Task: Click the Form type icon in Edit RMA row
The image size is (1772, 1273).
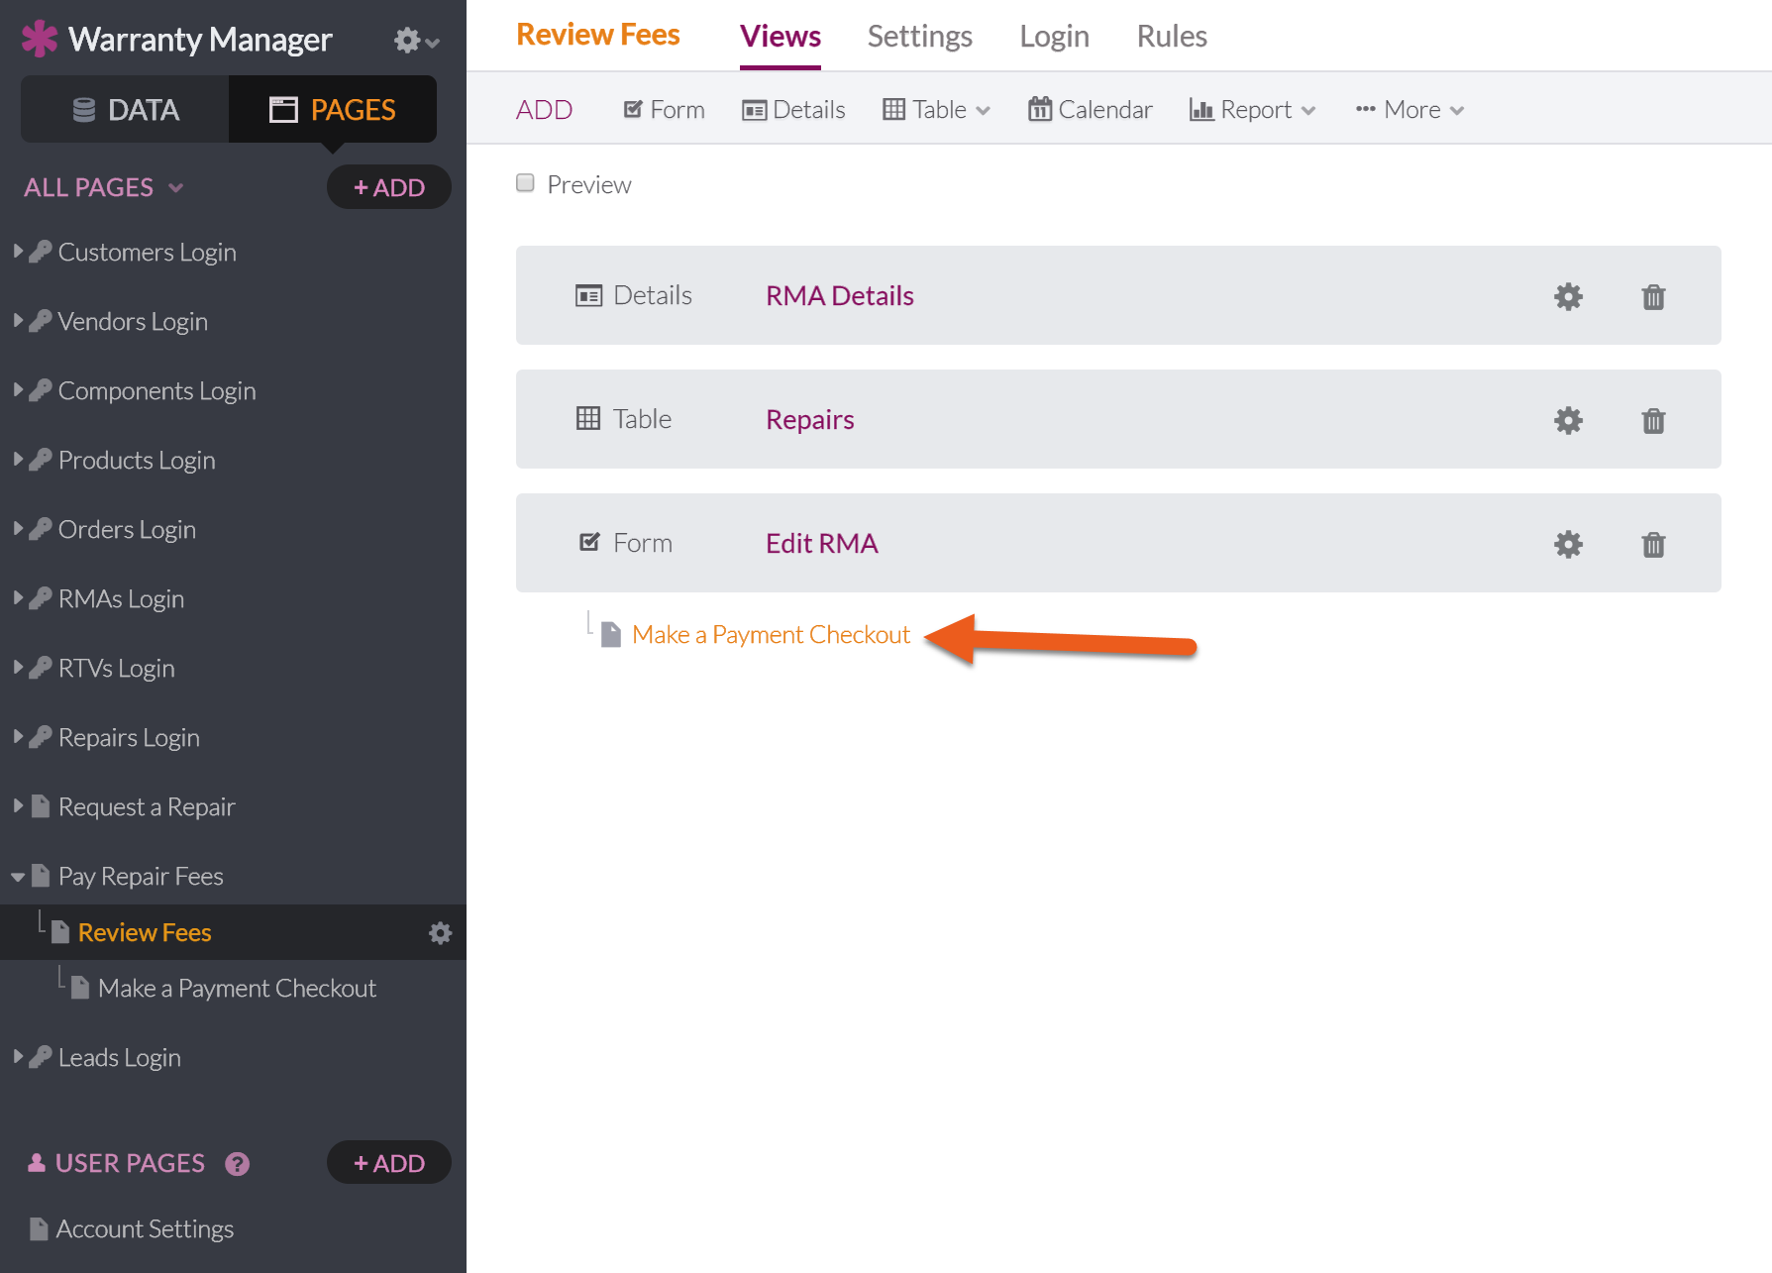Action: tap(589, 542)
